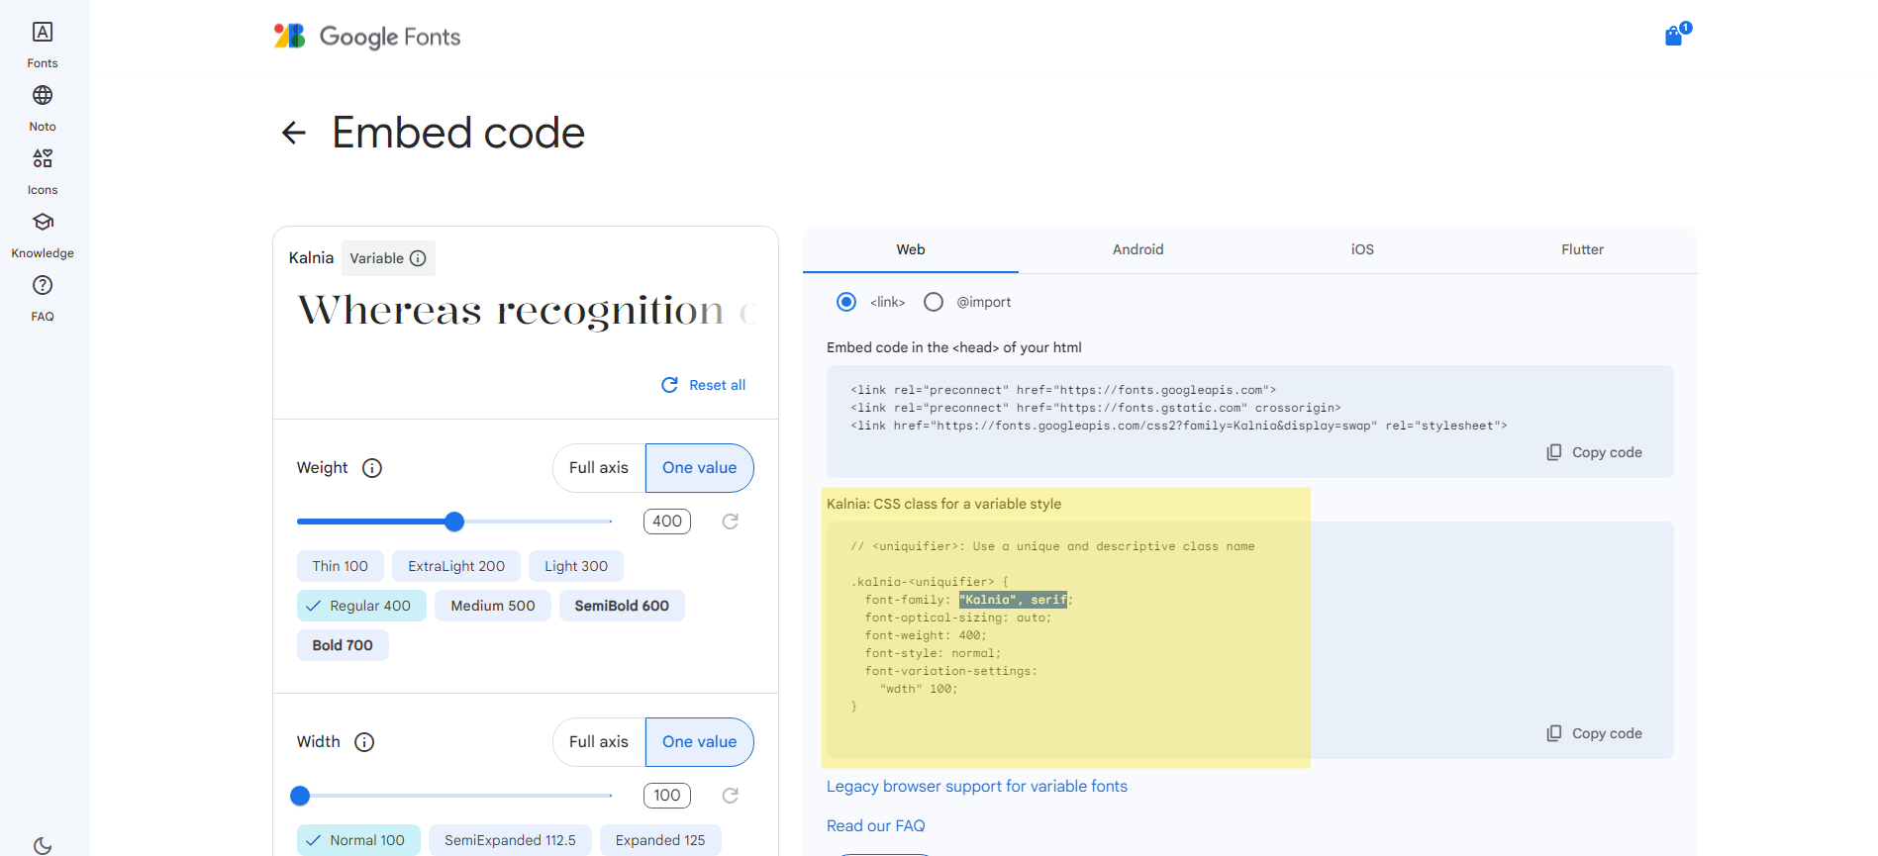Click the font-weight: 400 code line
The width and height of the screenshot is (1878, 856).
point(926,635)
